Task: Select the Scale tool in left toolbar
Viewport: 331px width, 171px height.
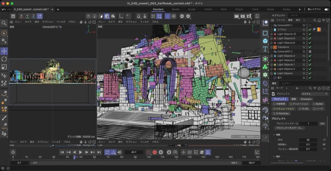Action: click(4, 67)
